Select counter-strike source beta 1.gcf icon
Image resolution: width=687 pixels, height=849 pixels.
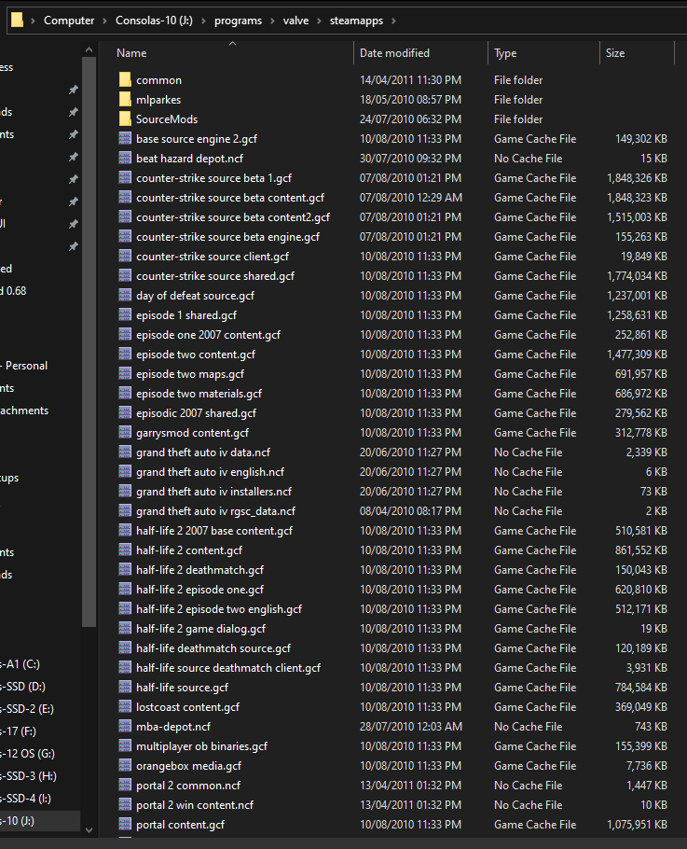pos(125,177)
